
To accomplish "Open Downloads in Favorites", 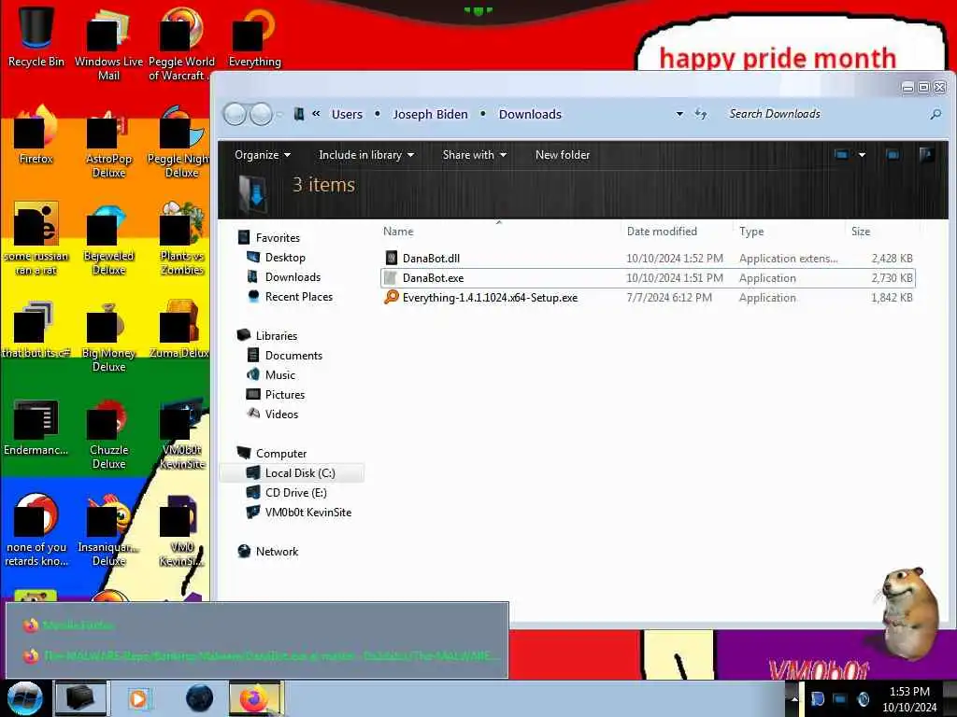I will point(293,276).
